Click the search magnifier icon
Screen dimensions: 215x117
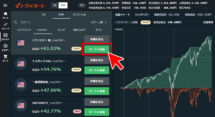(x=16, y=22)
